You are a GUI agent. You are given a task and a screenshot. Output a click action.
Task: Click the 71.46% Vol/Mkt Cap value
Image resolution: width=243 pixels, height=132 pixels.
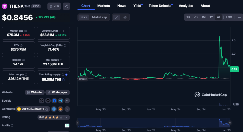pos(53,50)
